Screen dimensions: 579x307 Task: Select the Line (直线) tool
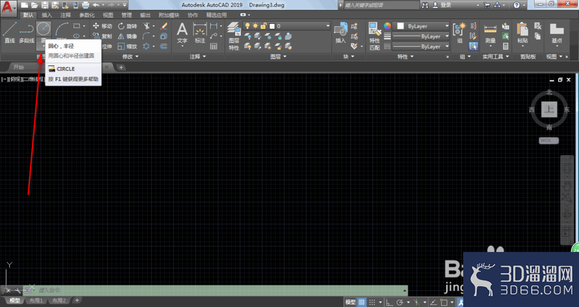(x=10, y=32)
